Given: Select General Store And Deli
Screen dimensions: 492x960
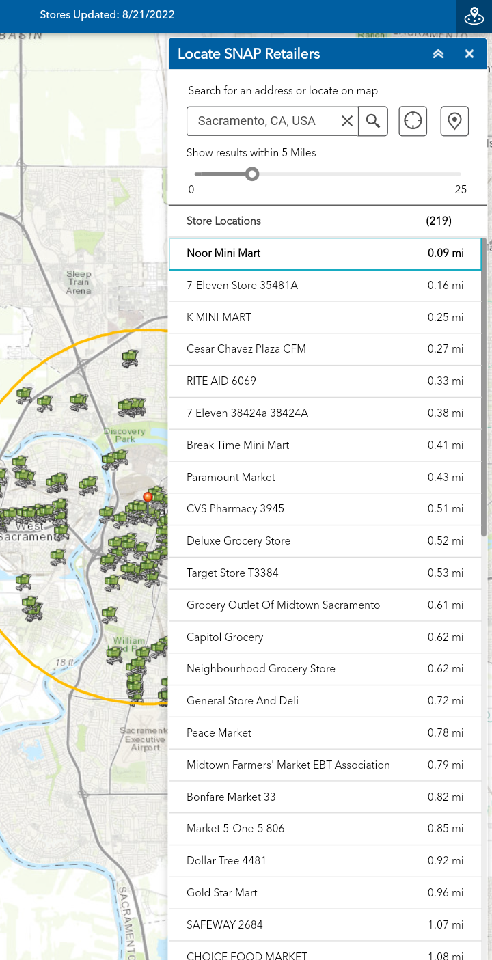Looking at the screenshot, I should [325, 701].
